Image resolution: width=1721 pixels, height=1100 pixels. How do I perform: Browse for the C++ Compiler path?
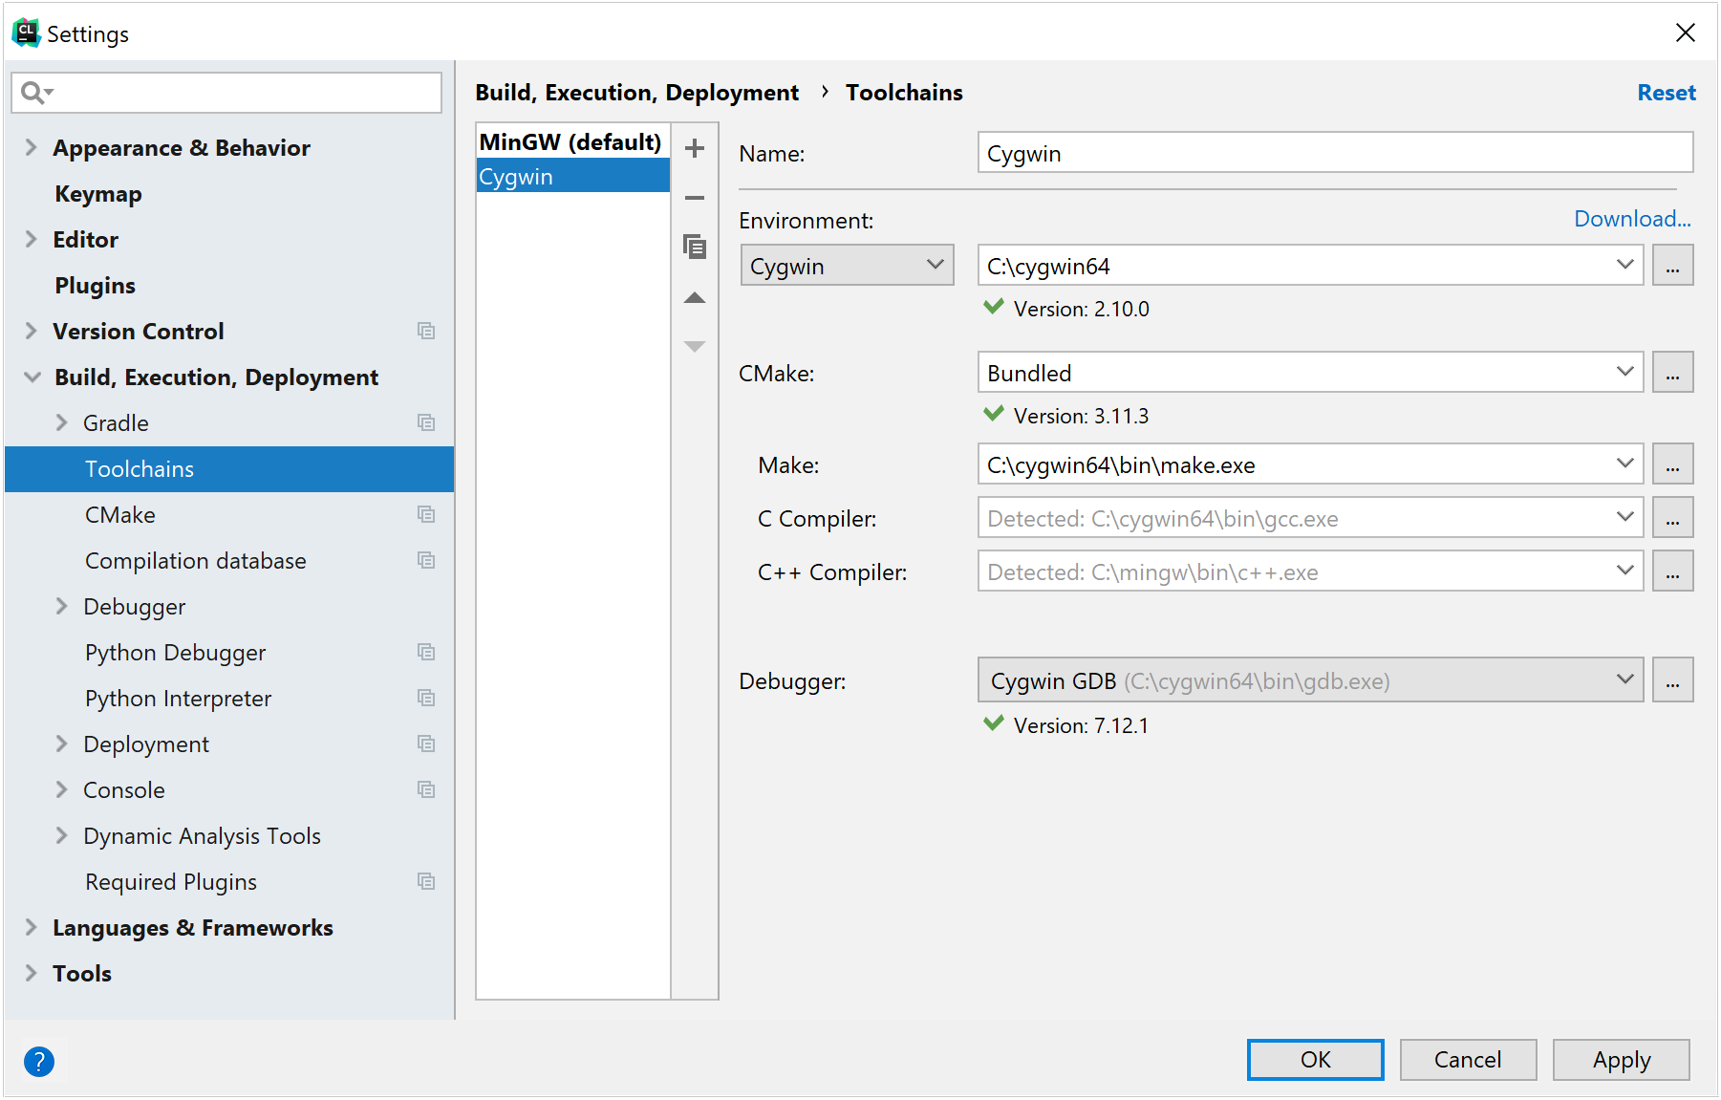(x=1671, y=572)
